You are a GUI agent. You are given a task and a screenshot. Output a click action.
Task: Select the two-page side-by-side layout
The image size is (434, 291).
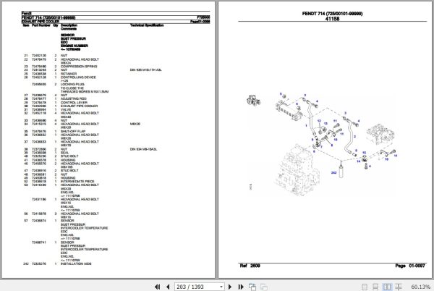coord(387,287)
